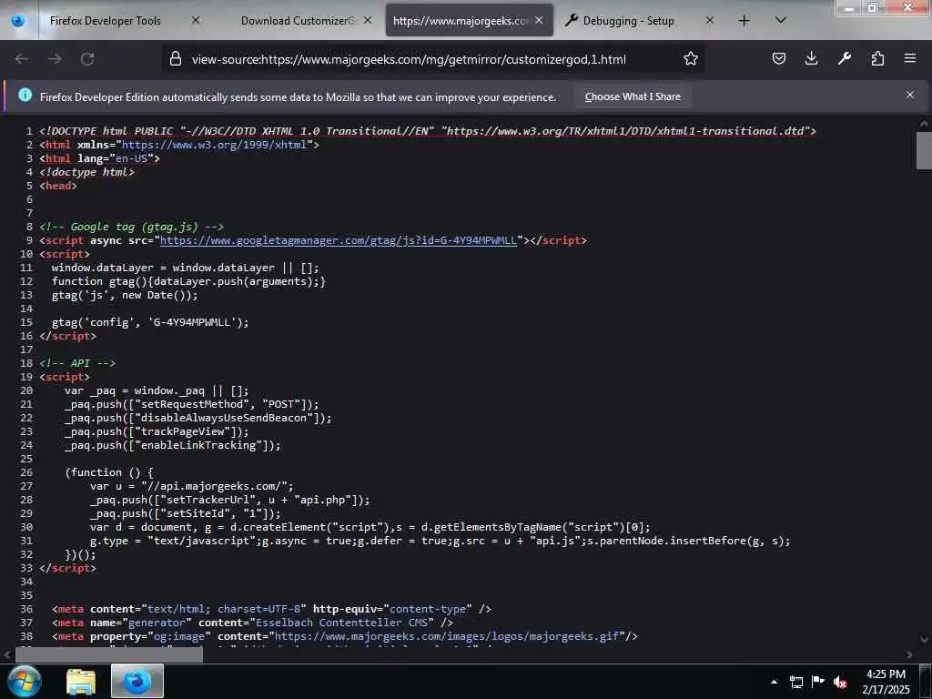
Task: Click the info icon in notification bar
Action: click(25, 95)
